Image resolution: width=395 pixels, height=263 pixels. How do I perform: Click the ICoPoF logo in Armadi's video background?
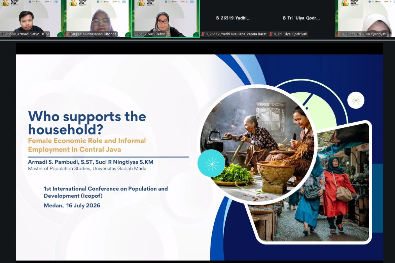coord(9,2)
